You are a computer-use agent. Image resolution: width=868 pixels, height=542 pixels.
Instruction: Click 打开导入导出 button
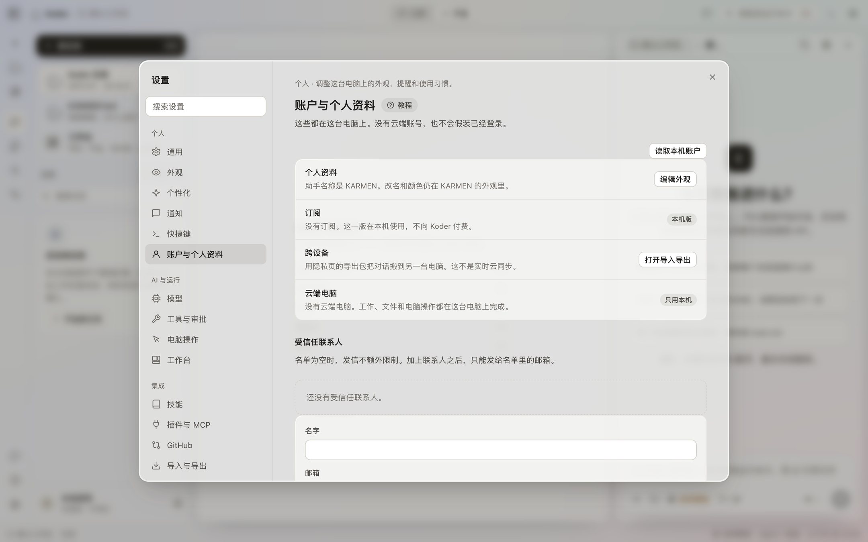(667, 260)
